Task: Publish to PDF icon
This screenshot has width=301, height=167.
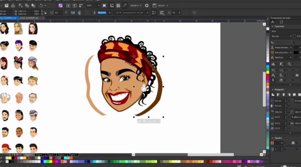Action: pyautogui.click(x=81, y=6)
